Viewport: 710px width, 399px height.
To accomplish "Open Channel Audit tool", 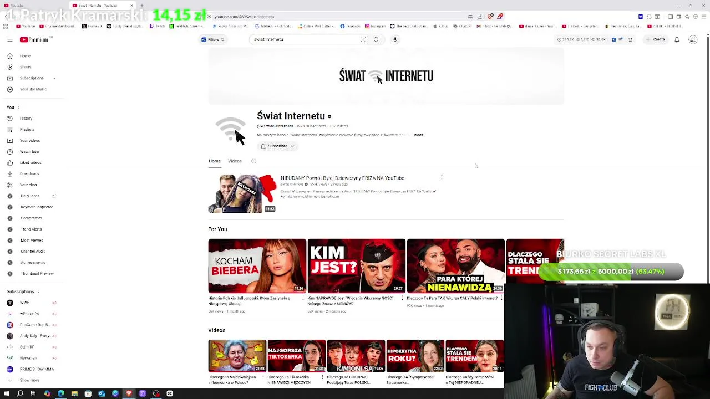I will tap(32, 251).
